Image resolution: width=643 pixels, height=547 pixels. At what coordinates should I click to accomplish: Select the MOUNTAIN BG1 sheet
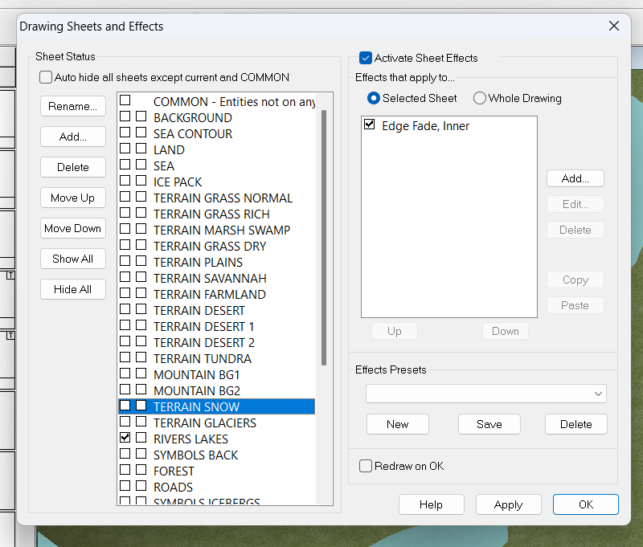pyautogui.click(x=196, y=374)
